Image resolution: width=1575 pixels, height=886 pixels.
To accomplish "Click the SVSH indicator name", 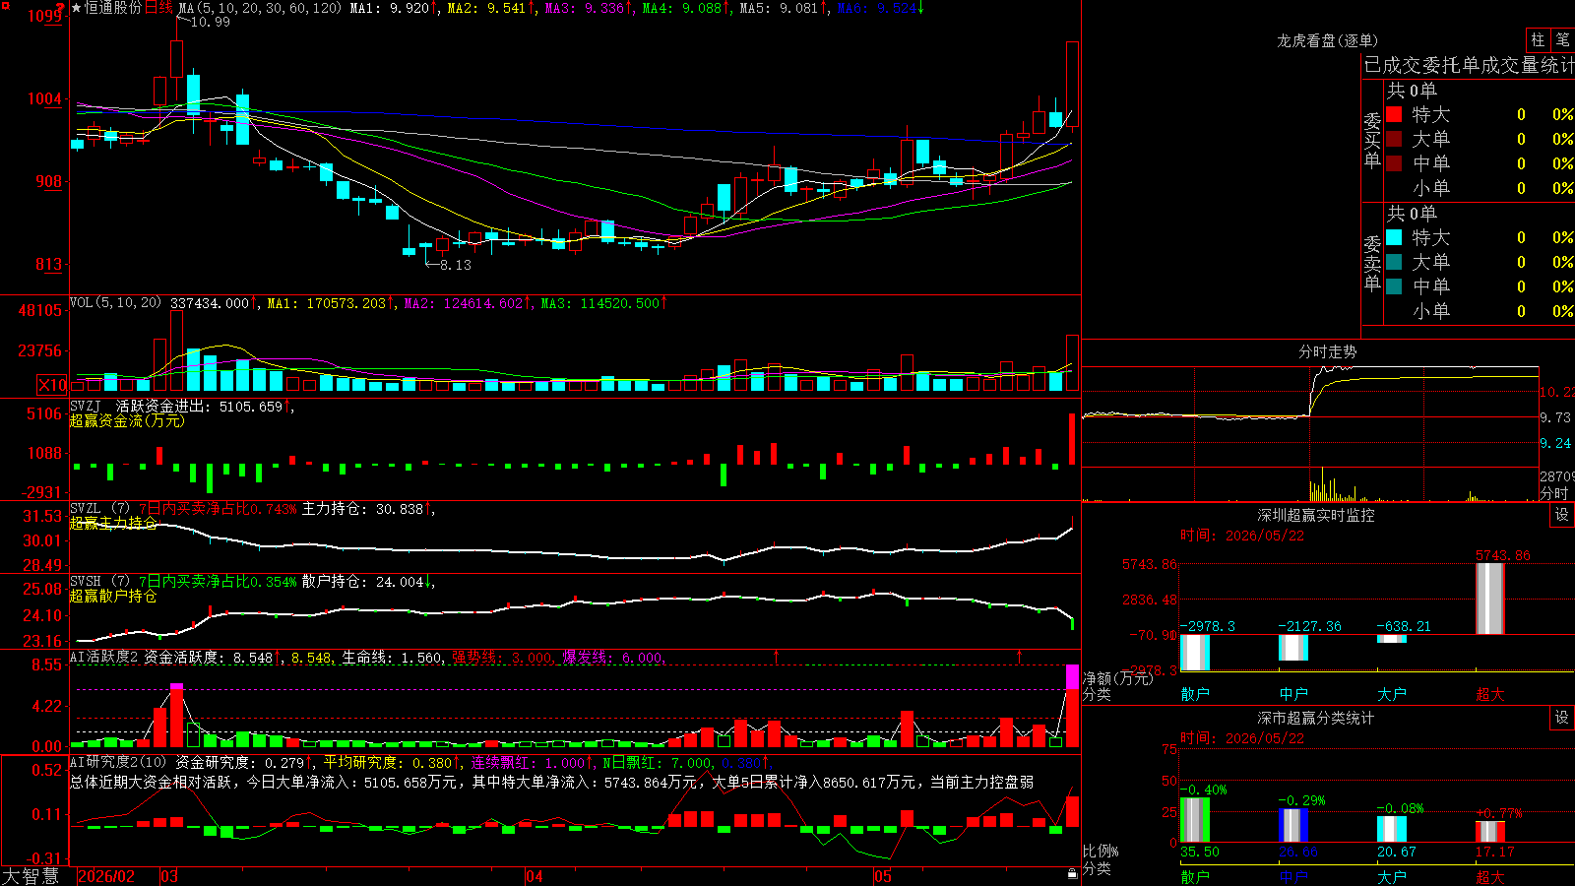I will point(86,582).
